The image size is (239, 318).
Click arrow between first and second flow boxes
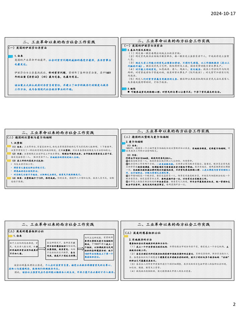tap(42, 248)
